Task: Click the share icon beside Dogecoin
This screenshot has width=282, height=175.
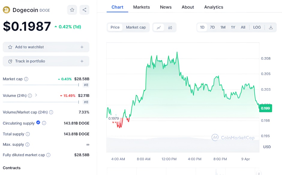Action: click(x=84, y=10)
